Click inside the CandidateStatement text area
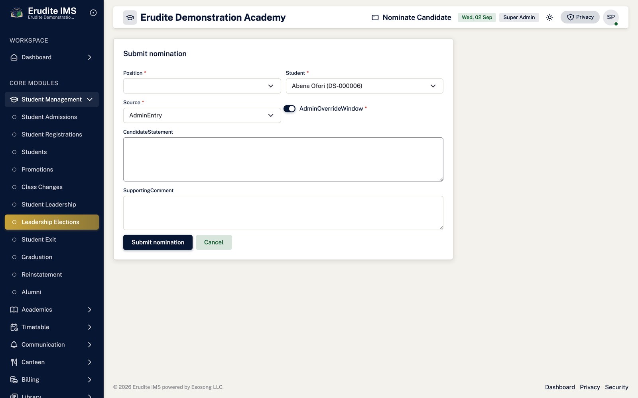This screenshot has height=398, width=638. [x=283, y=160]
